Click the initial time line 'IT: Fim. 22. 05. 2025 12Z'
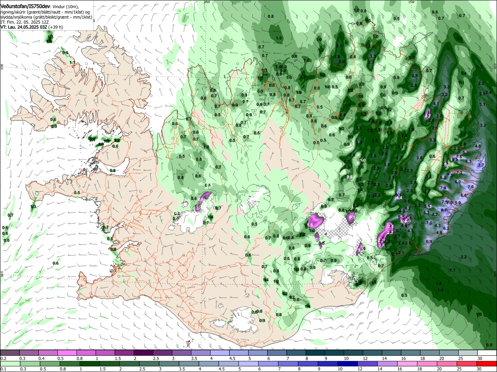497x372 pixels. [24, 22]
